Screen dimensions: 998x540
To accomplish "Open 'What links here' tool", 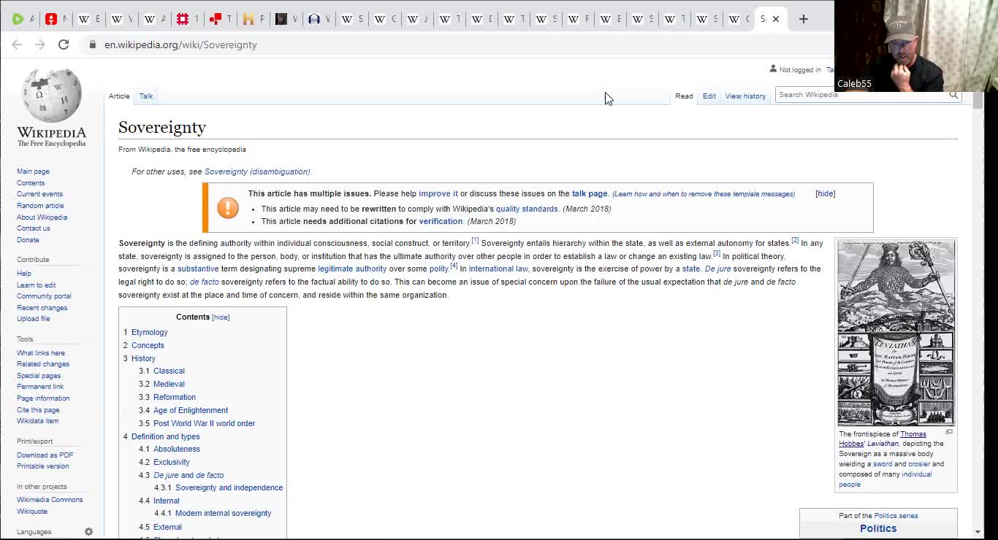I will pos(41,353).
